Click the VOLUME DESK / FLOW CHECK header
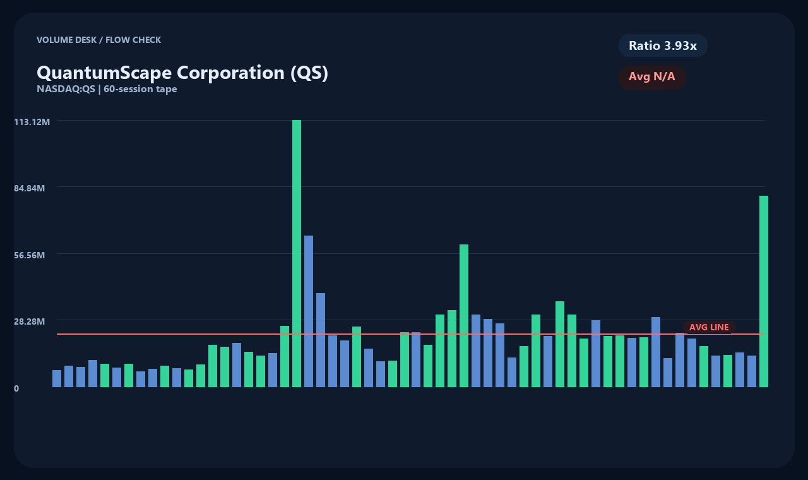 point(98,40)
